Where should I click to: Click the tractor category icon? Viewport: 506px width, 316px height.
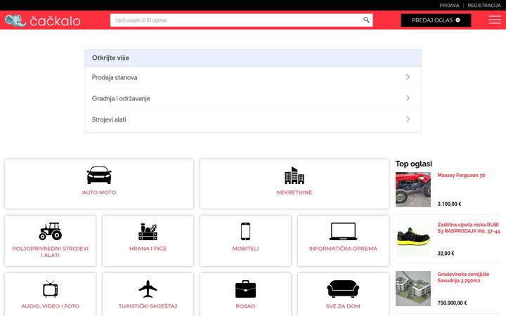tap(51, 231)
